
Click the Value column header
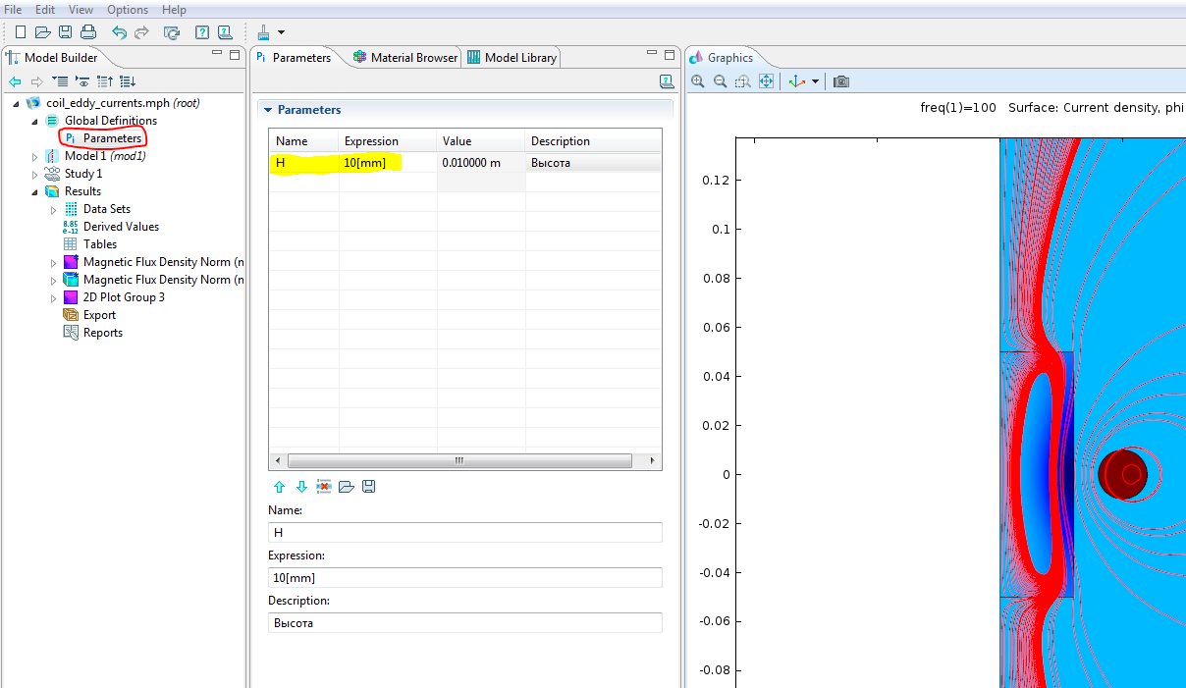point(481,141)
